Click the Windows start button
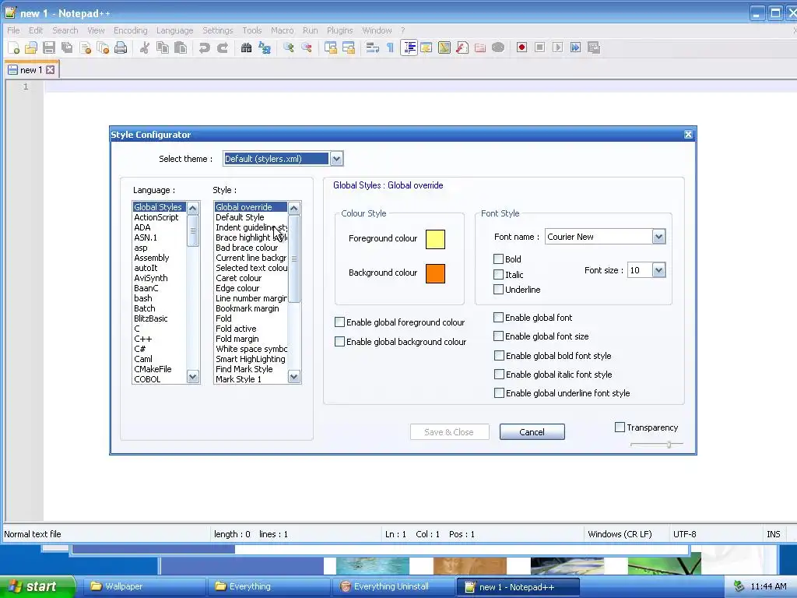The height and width of the screenshot is (598, 797). 37,586
